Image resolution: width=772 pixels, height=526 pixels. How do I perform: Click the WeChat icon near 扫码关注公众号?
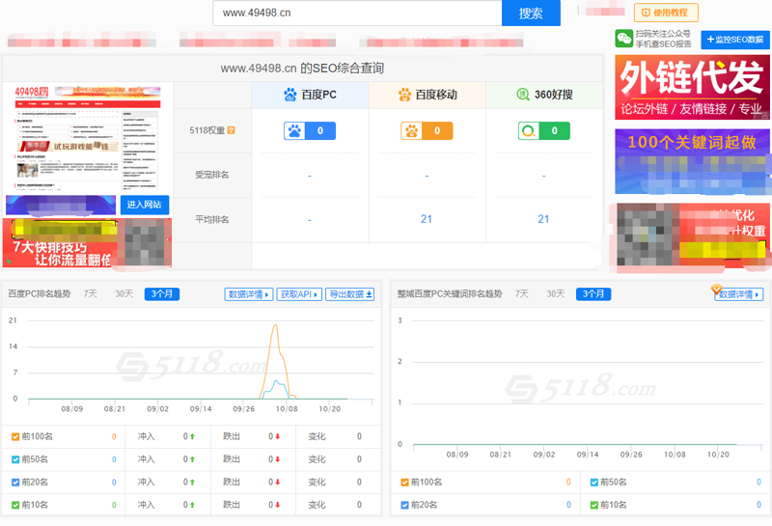623,39
